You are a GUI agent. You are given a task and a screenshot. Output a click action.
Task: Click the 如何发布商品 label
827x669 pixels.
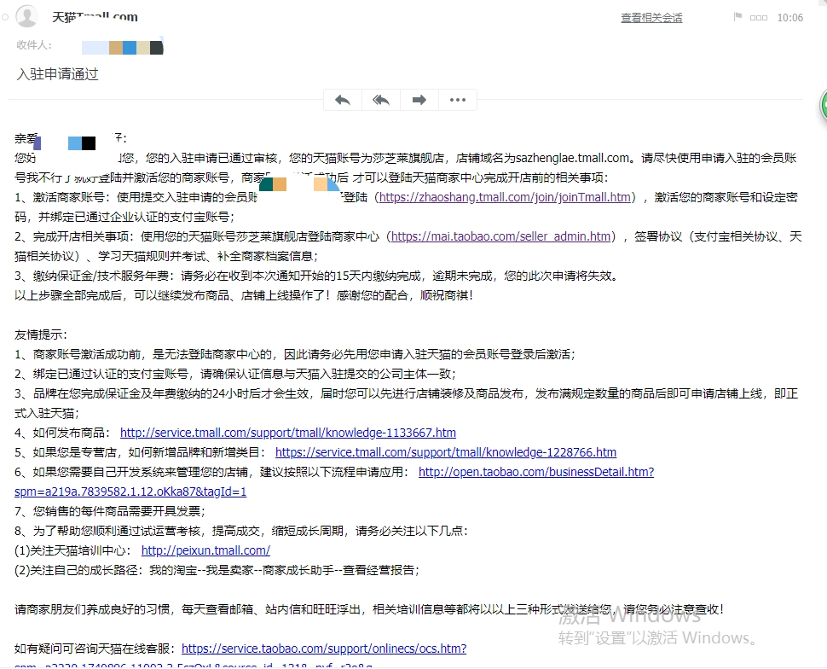(x=63, y=433)
